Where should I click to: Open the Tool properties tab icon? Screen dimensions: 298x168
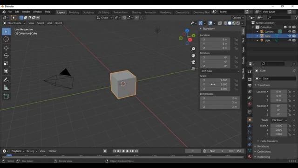pyautogui.click(x=250, y=71)
